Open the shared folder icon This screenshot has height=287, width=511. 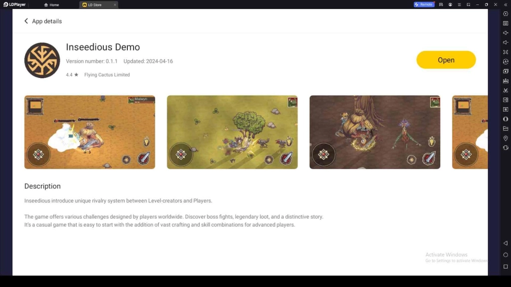506,129
